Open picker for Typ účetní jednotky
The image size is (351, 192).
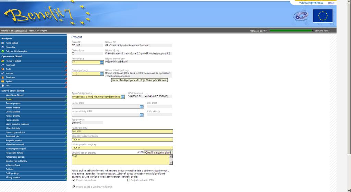[123, 97]
